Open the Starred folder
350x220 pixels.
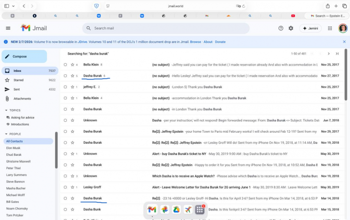click(18, 80)
